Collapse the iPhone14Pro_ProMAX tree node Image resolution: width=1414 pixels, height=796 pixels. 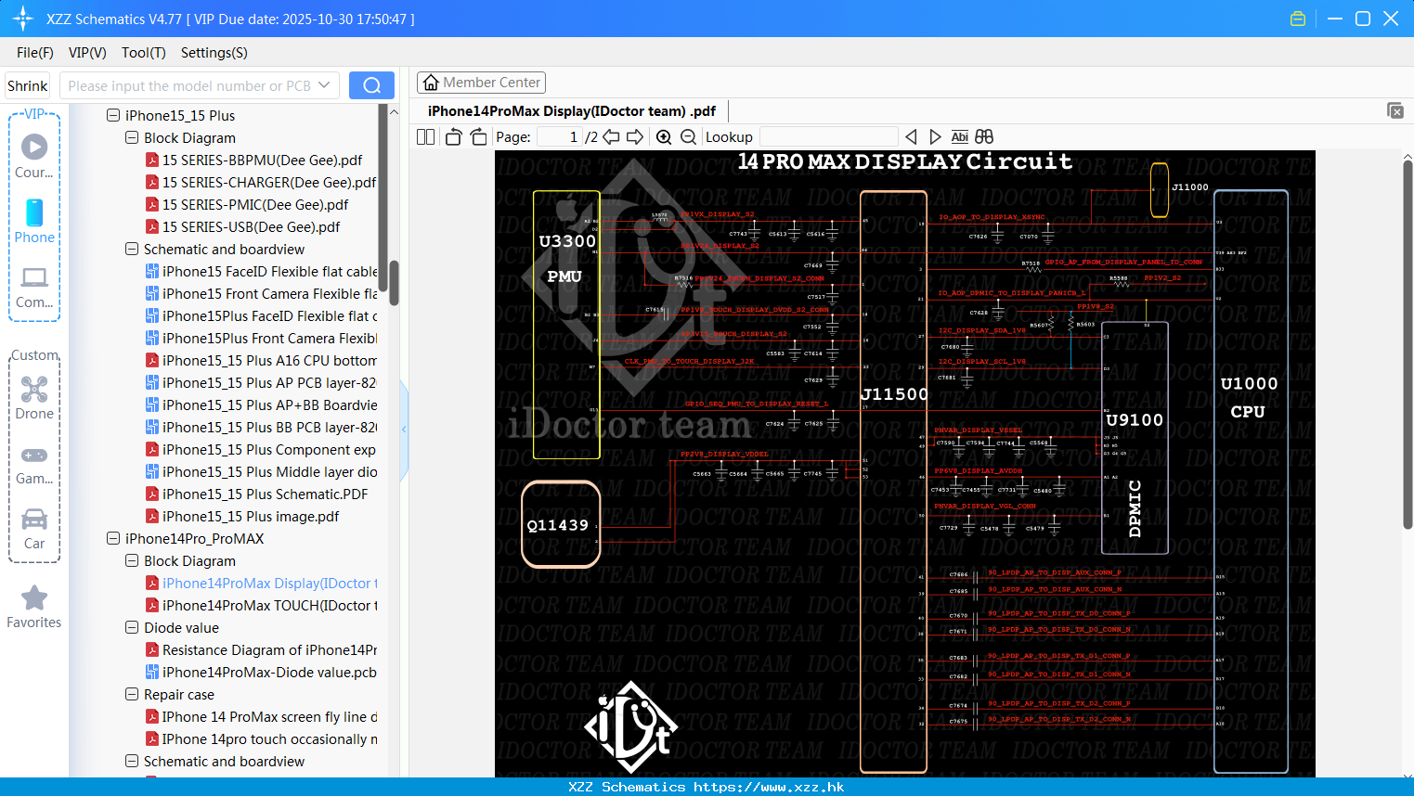click(x=113, y=538)
